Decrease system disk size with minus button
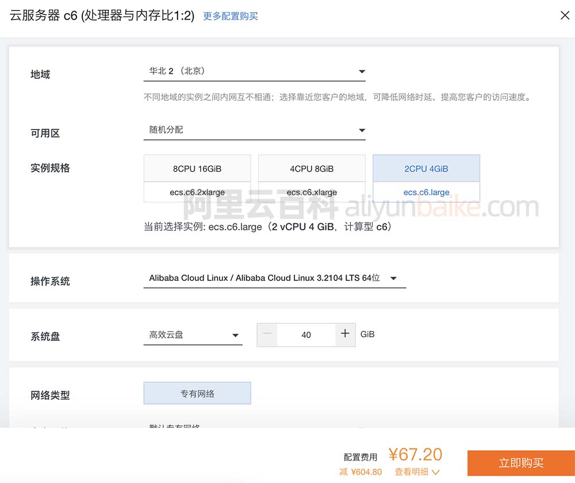The width and height of the screenshot is (575, 483). pos(267,334)
